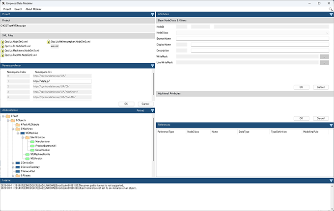334x211 pixels.
Task: Click the green WSMachineProfile variable icon
Action: click(28, 155)
